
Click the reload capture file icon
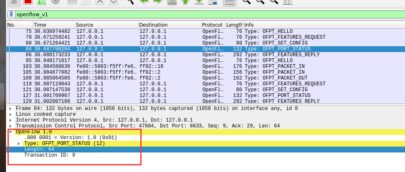113,2
